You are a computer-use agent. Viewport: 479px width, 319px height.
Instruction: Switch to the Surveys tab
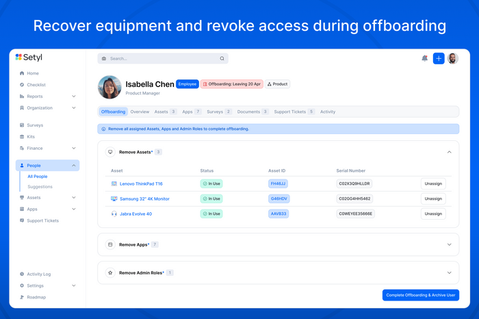tap(220, 112)
